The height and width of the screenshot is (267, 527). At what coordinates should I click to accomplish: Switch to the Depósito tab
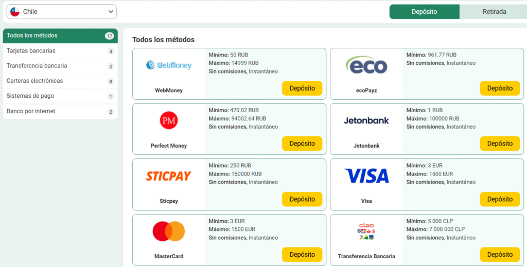point(424,12)
